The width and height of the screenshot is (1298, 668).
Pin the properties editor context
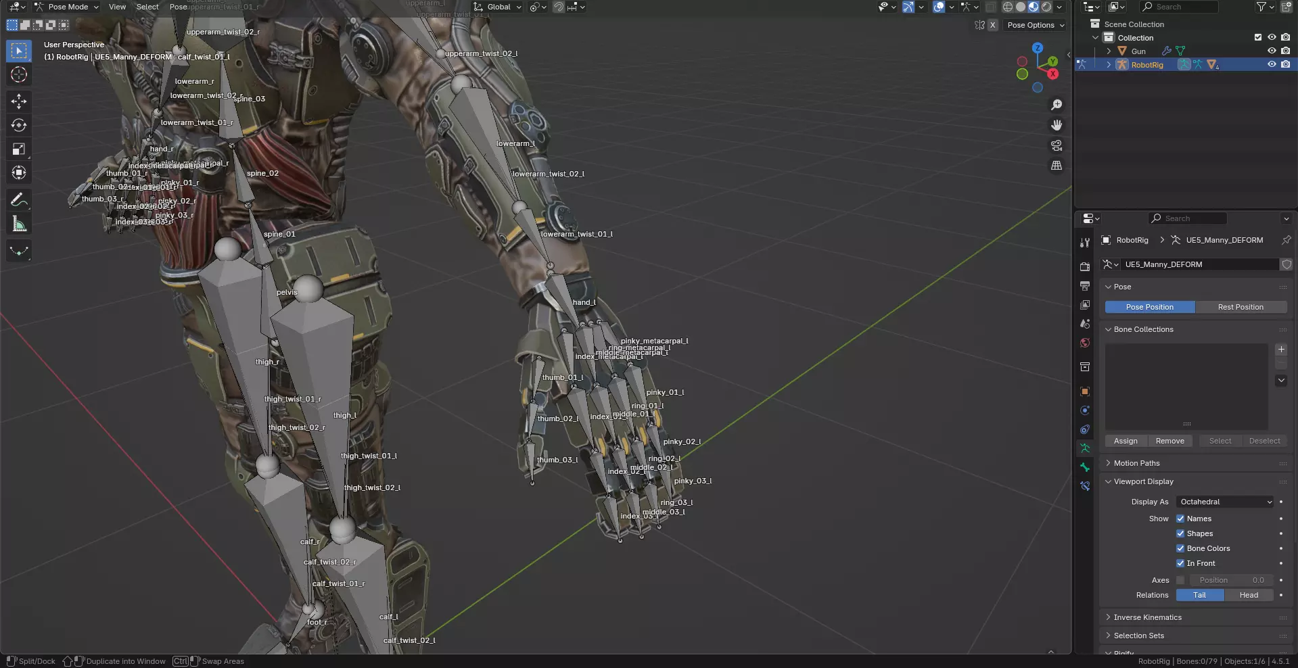click(x=1286, y=240)
